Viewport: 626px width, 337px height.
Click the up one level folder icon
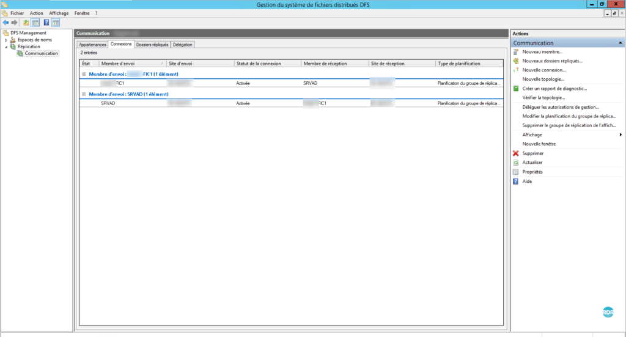point(26,23)
